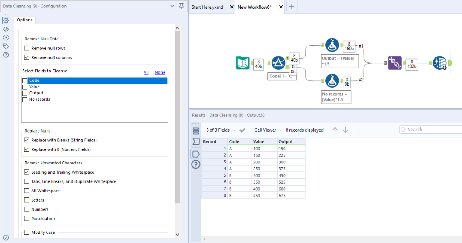Select the Filter tool node in workflow
This screenshot has width=462, height=243.
pyautogui.click(x=278, y=63)
